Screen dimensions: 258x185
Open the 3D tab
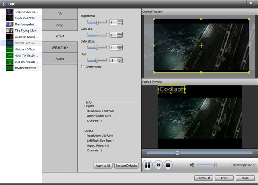(60, 14)
